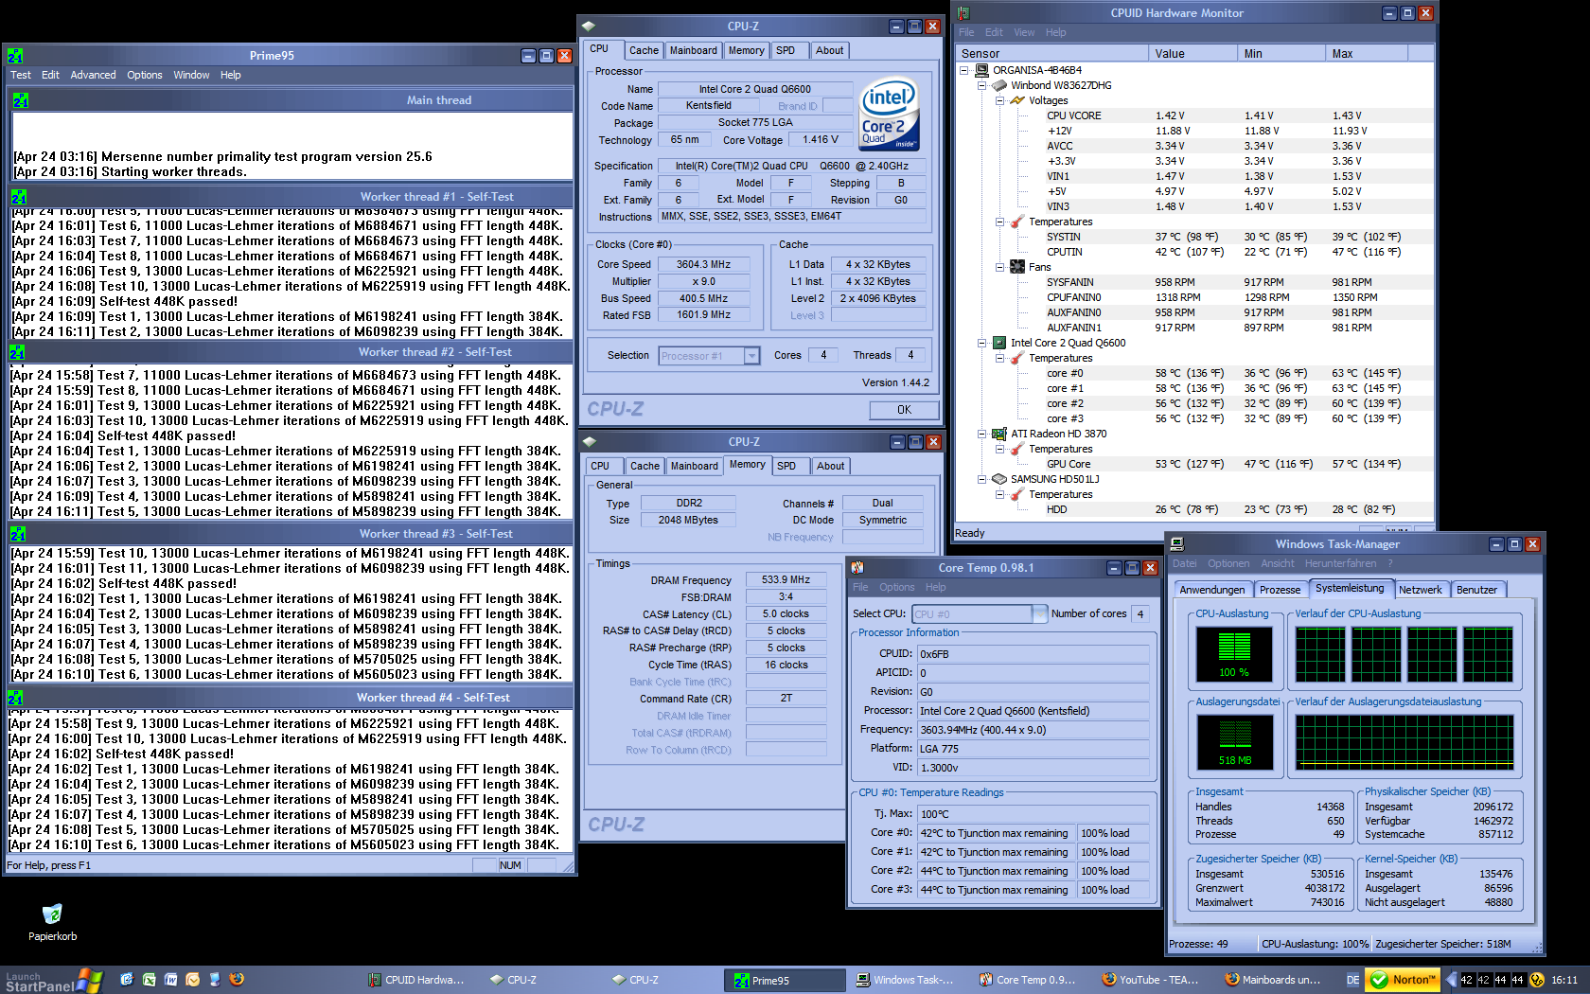Select the ORGANISA-4B46B4 computer icon in Hardware Monitor
Viewport: 1590px width, 994px height.
(x=982, y=70)
